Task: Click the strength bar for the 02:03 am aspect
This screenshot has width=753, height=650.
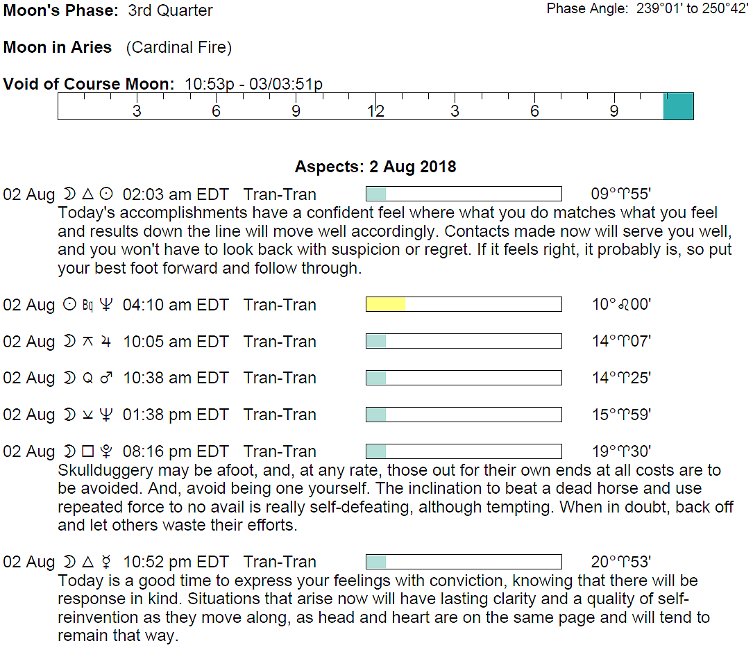Action: click(463, 194)
